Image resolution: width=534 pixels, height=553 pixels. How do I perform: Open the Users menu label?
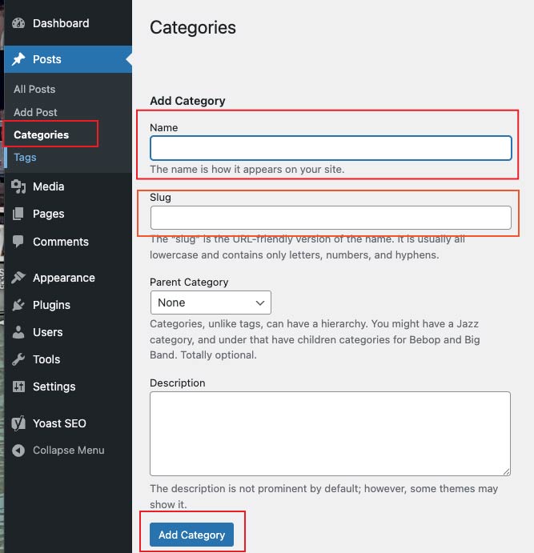click(x=47, y=332)
